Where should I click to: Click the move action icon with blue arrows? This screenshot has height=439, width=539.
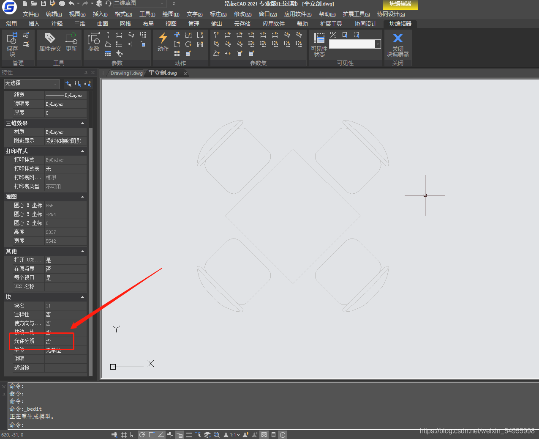[177, 35]
